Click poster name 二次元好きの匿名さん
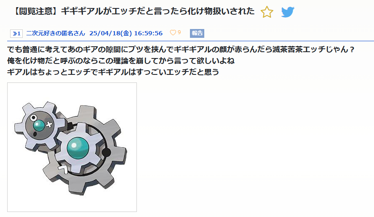Image resolution: width=374 pixels, height=217 pixels. [x=56, y=33]
